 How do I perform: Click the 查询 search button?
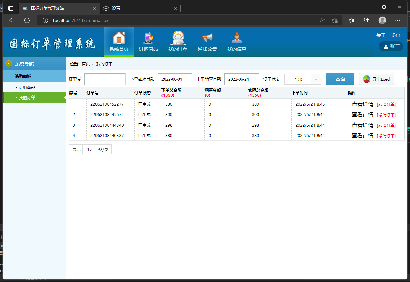pos(340,79)
